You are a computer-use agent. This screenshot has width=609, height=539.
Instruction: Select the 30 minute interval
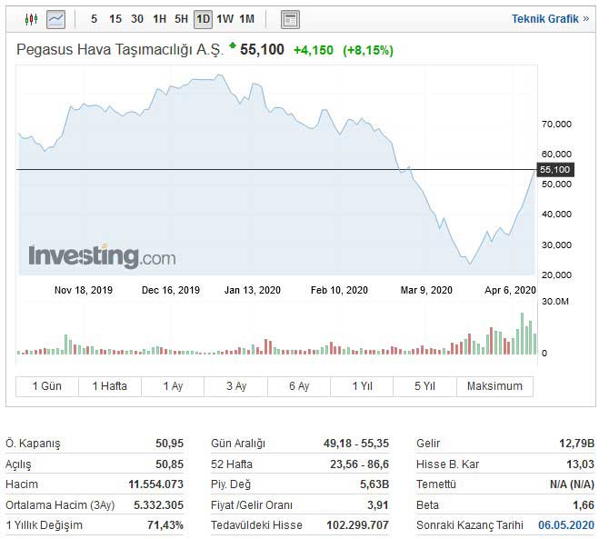tap(137, 19)
